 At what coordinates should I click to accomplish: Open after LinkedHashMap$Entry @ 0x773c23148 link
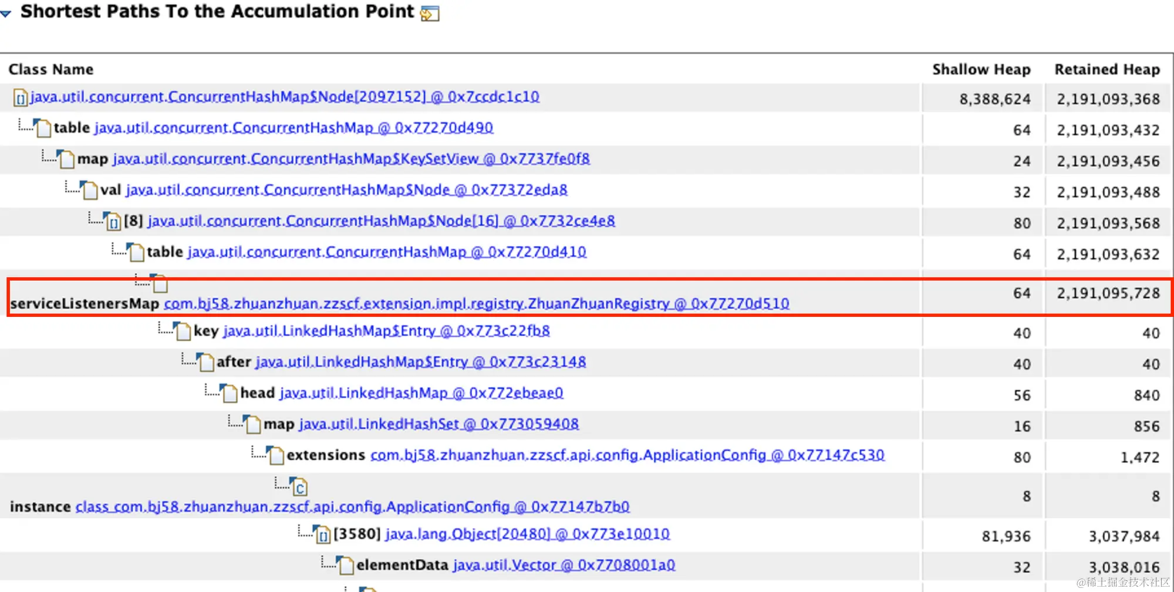coord(420,362)
